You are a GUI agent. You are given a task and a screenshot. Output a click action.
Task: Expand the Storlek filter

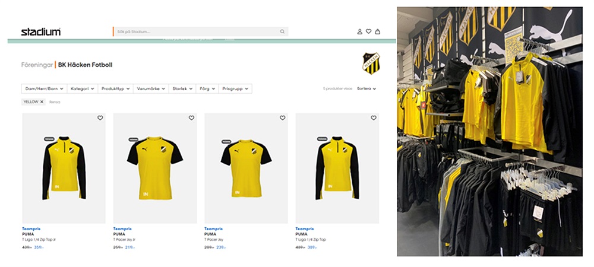click(x=182, y=88)
